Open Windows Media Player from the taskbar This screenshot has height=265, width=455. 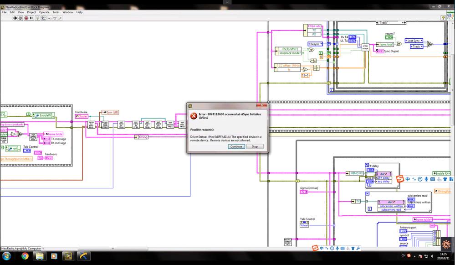[54, 256]
